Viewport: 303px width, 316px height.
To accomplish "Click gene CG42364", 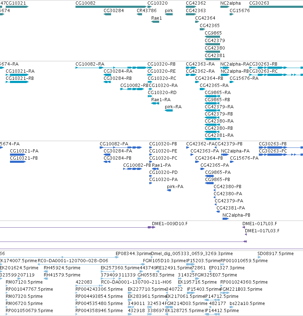I will pyautogui.click(x=197, y=22).
